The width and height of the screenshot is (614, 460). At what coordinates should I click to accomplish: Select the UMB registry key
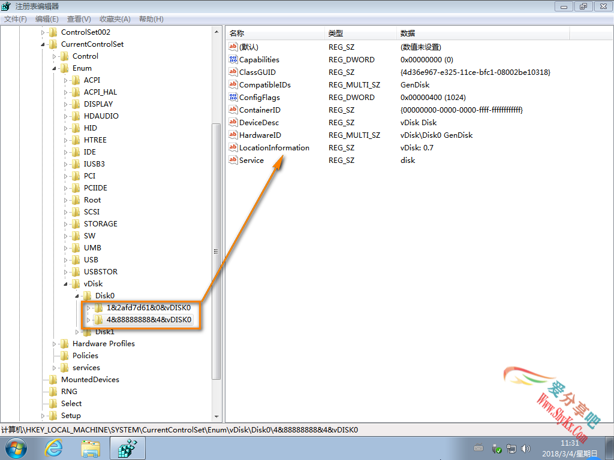(92, 248)
